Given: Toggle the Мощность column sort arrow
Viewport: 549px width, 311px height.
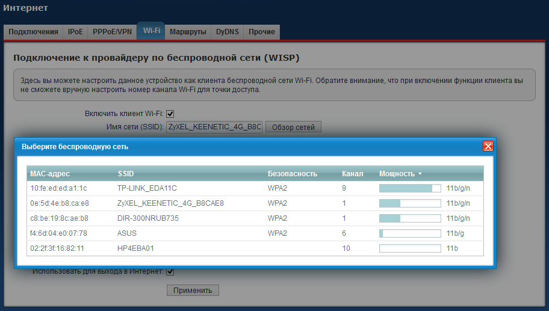Looking at the screenshot, I should coord(420,174).
